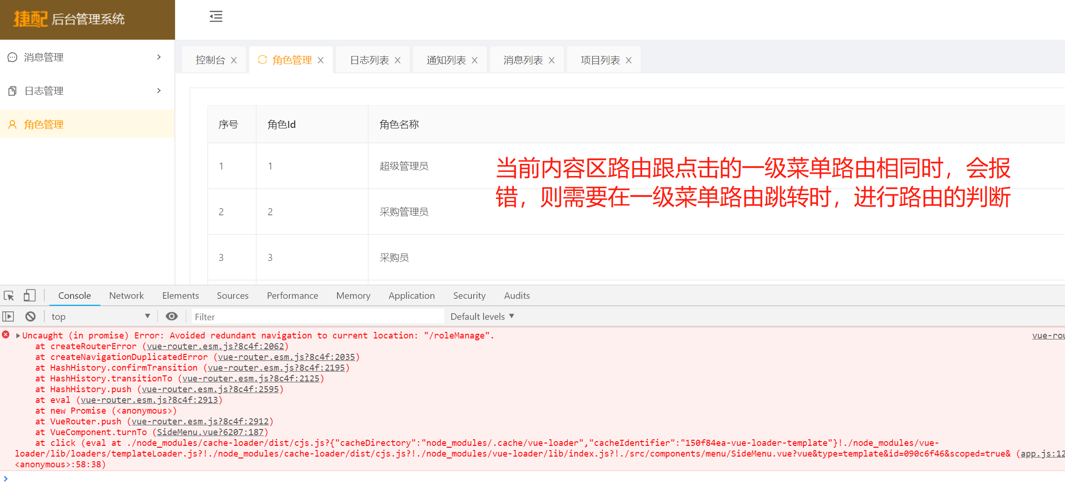Switch to the Network panel in DevTools

coord(126,295)
